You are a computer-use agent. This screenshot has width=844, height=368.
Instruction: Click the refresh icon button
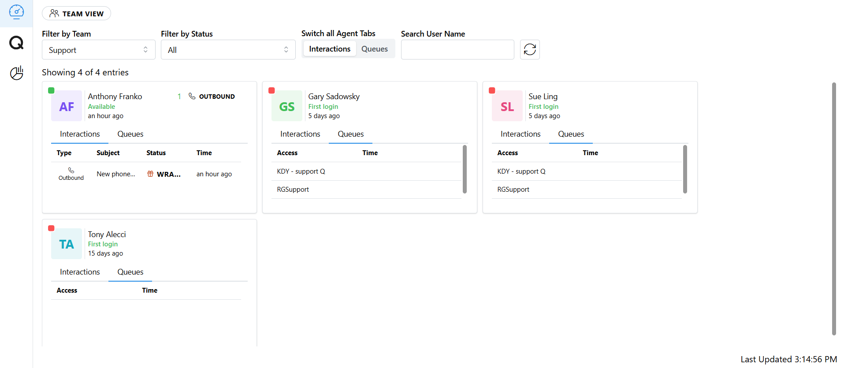pyautogui.click(x=530, y=49)
